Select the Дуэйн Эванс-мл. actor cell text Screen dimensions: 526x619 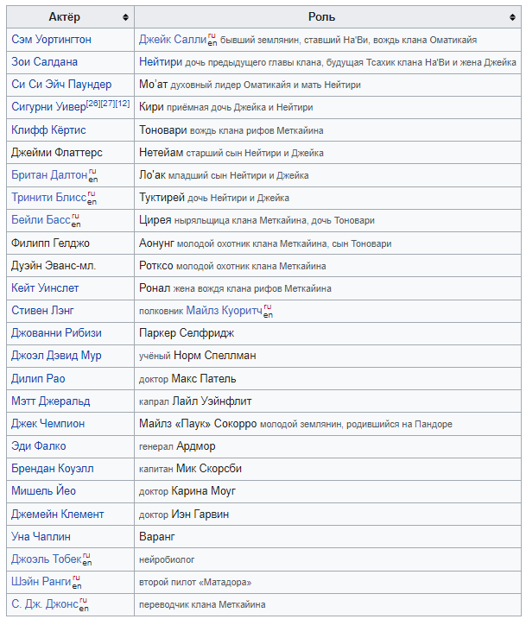pos(54,266)
